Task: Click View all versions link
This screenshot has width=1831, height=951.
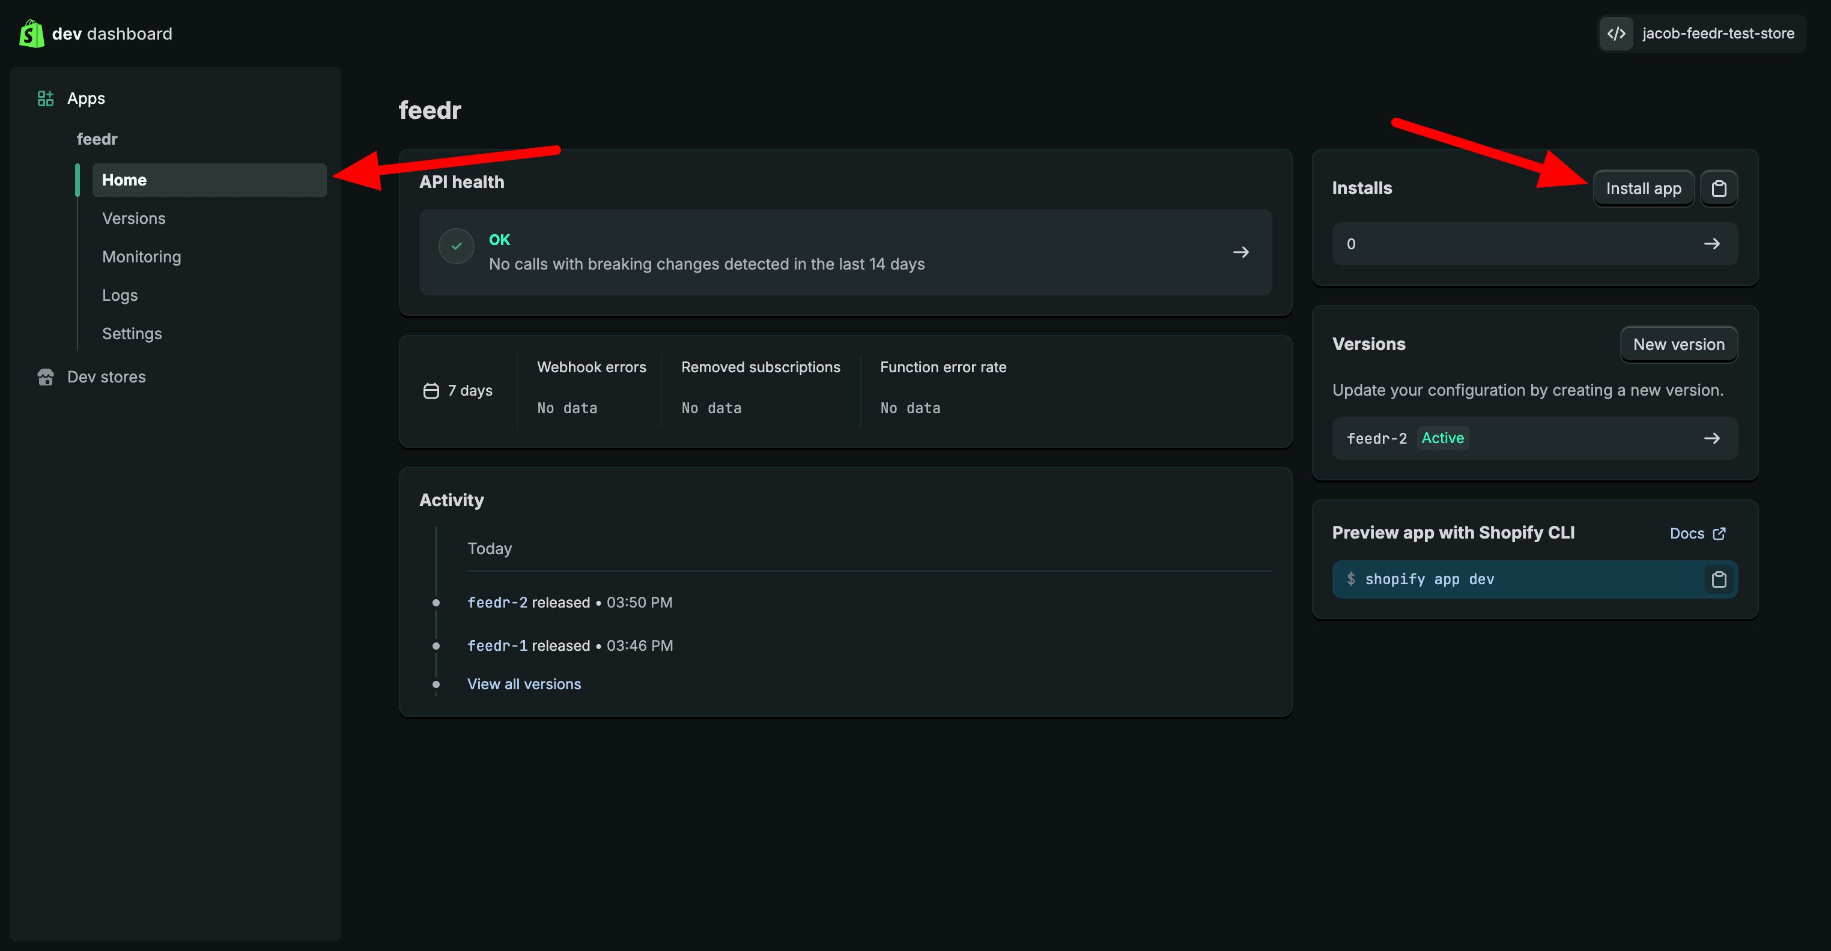Action: (524, 684)
